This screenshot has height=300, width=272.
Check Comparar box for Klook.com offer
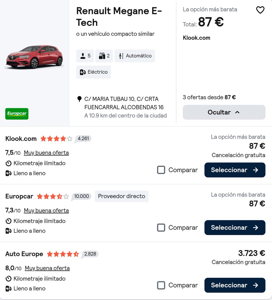[x=161, y=170]
